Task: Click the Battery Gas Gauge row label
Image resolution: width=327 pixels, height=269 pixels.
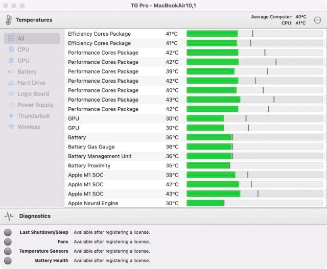Action: tap(91, 146)
